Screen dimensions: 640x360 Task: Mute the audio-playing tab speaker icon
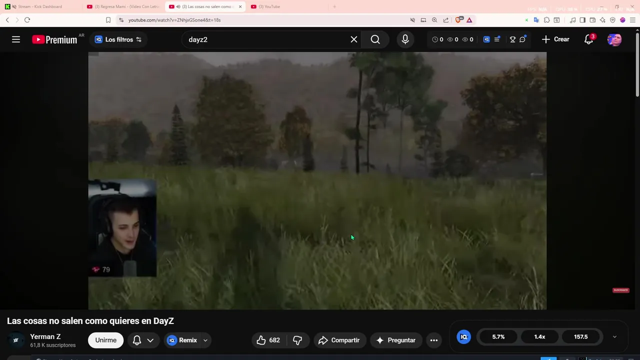click(x=178, y=6)
